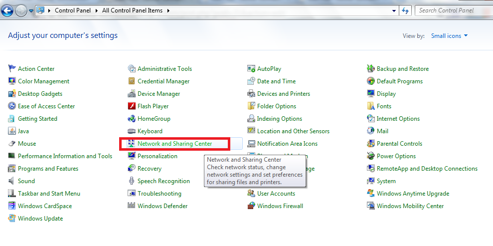Viewport: 493px width, 246px height.
Task: Click the red Flash Player icon
Action: click(x=132, y=106)
